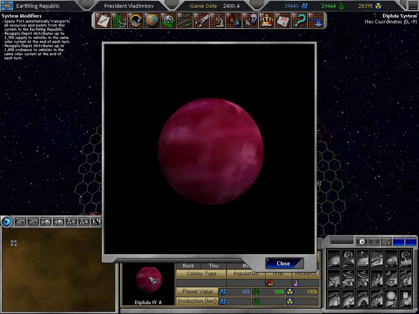The image size is (419, 314).
Task: Open the wrench construction queues icon
Action: (x=202, y=20)
